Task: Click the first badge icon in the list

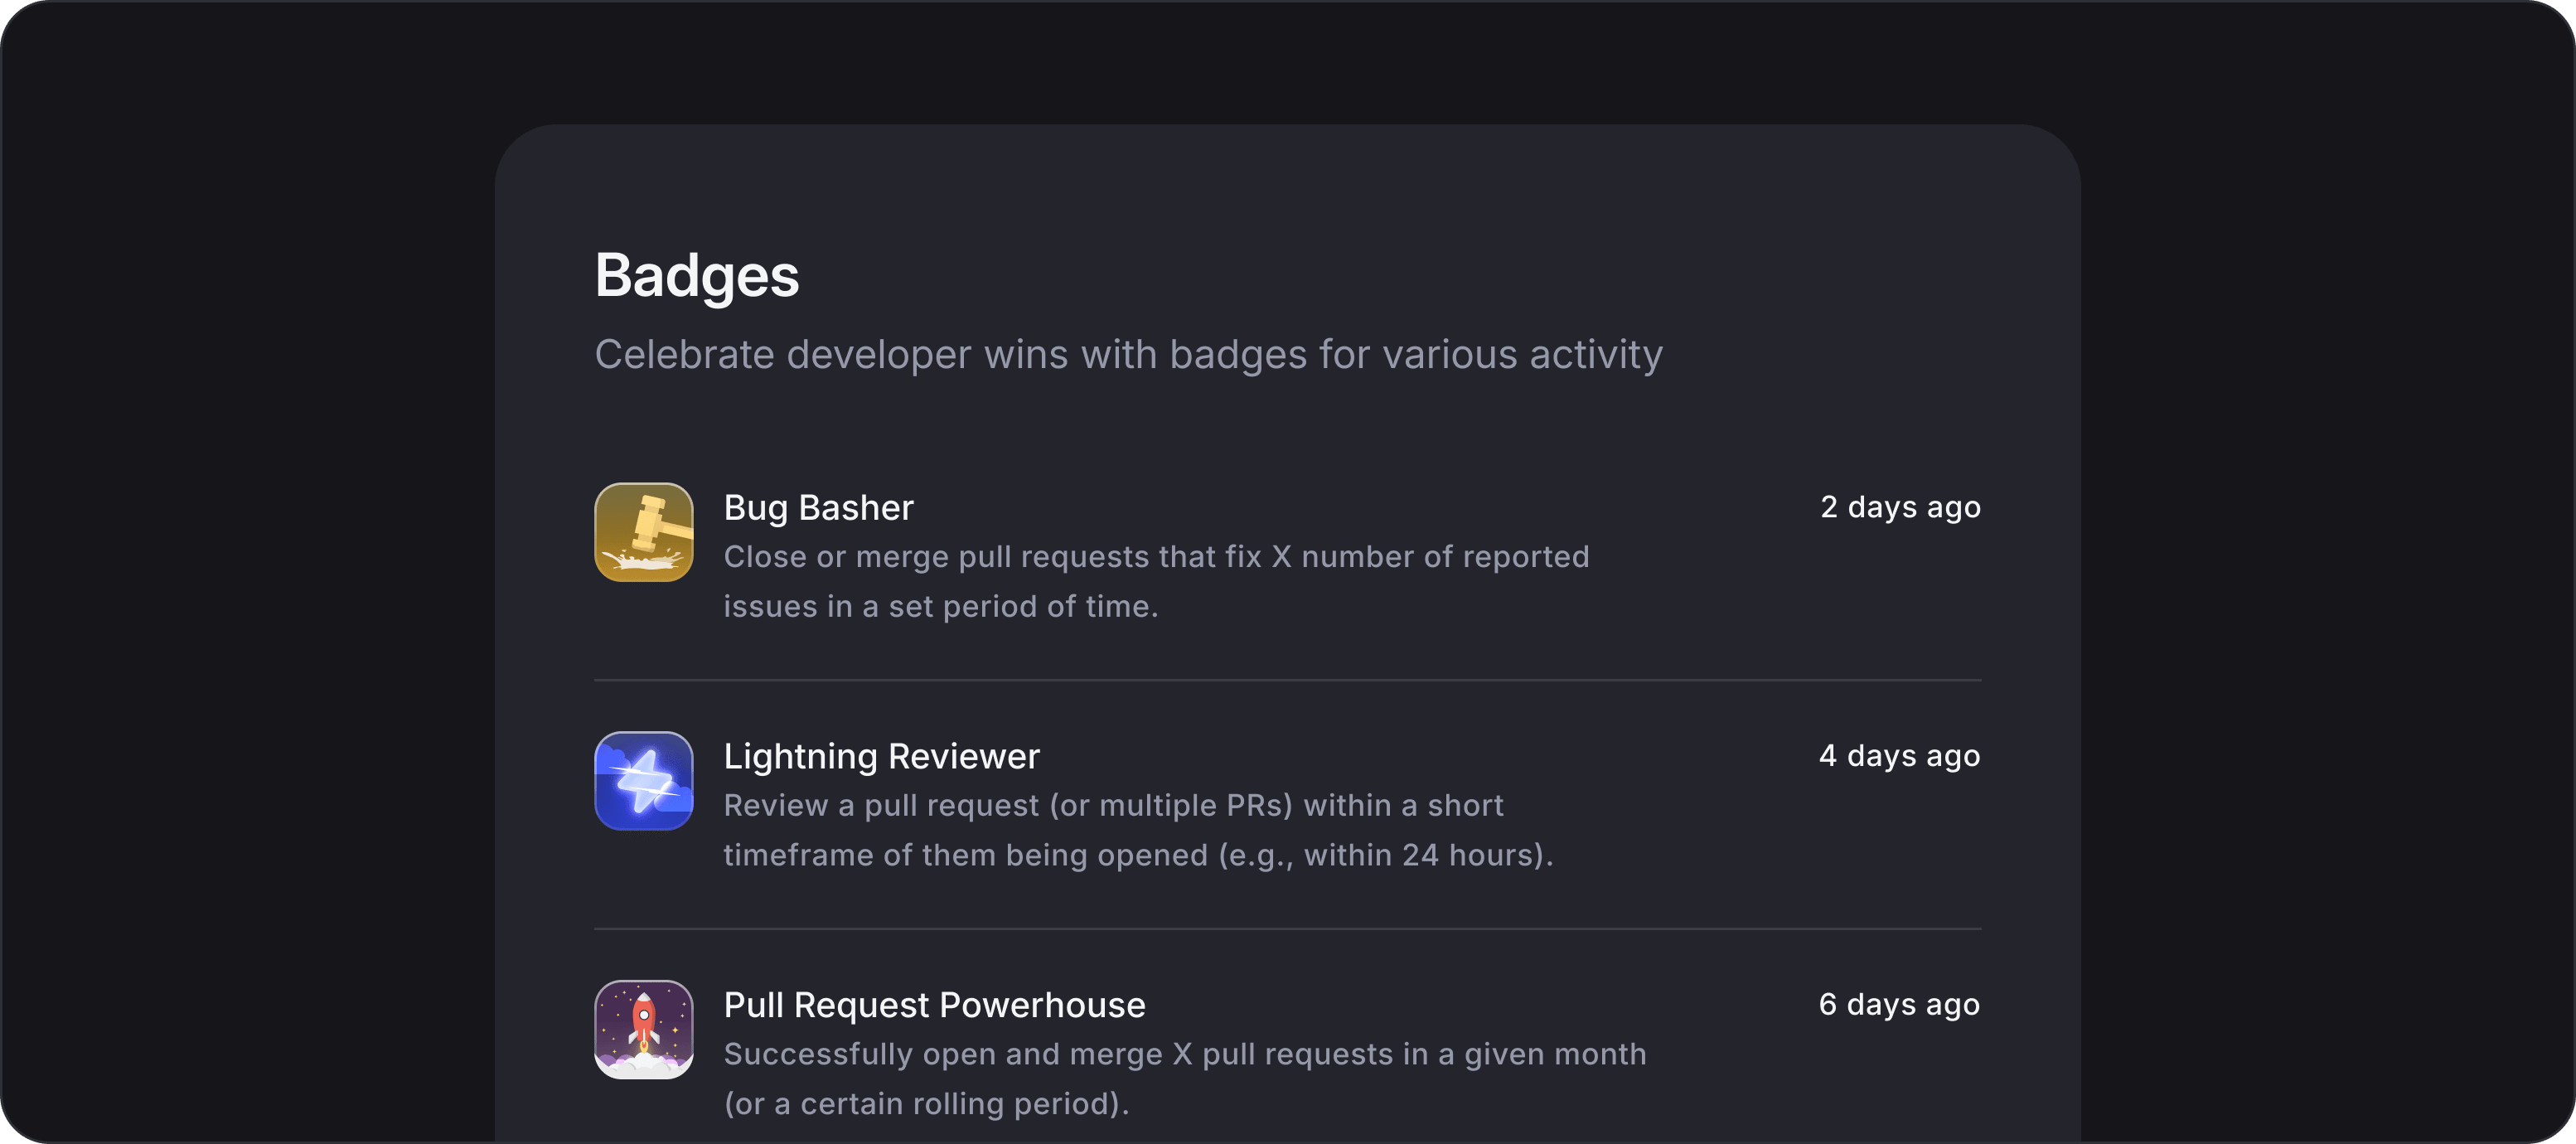Action: click(644, 531)
